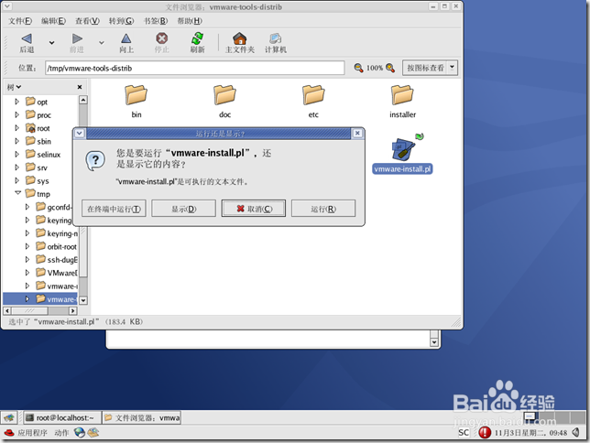Open the home folder 主文件夹 icon
The image size is (590, 443).
240,38
